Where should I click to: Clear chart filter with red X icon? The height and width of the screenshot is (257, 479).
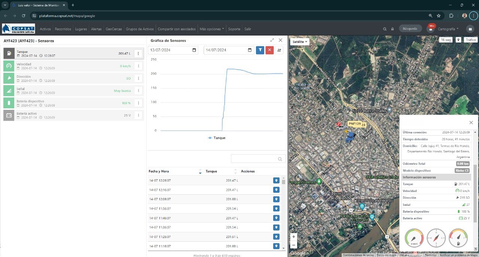coord(269,50)
